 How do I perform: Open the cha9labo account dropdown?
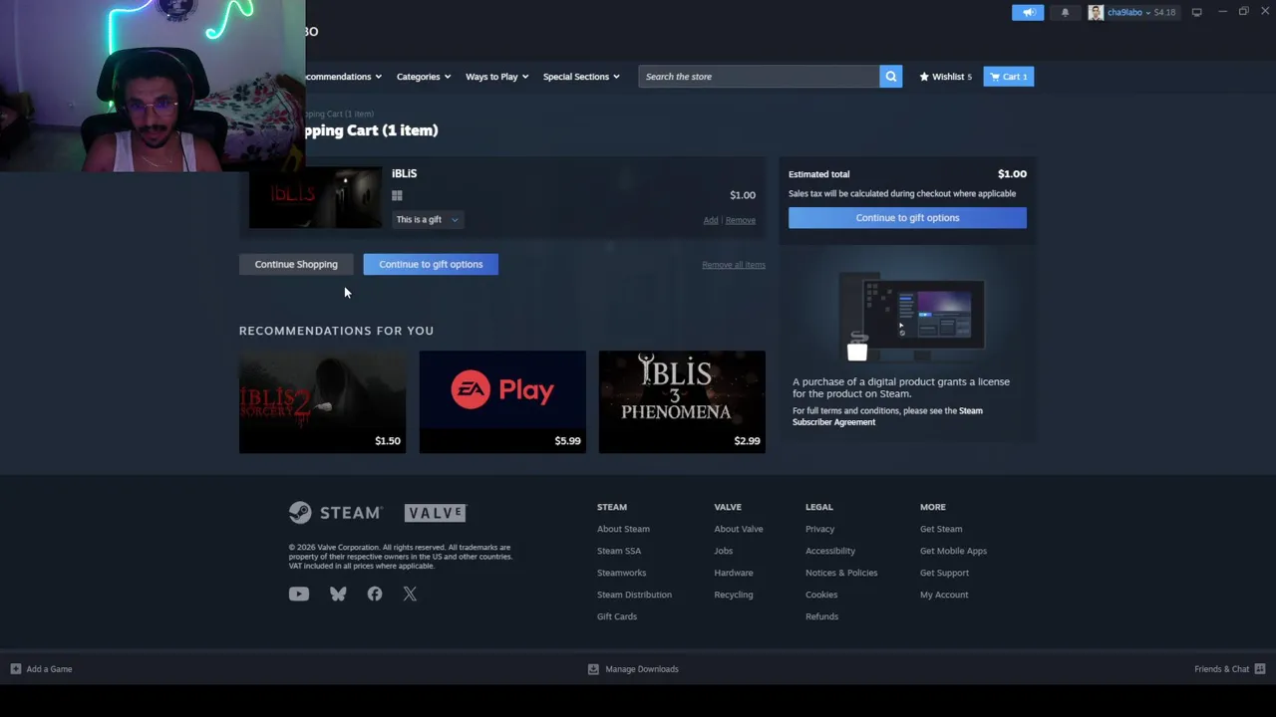1129,12
